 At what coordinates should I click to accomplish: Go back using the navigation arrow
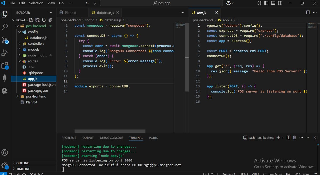[87, 3]
